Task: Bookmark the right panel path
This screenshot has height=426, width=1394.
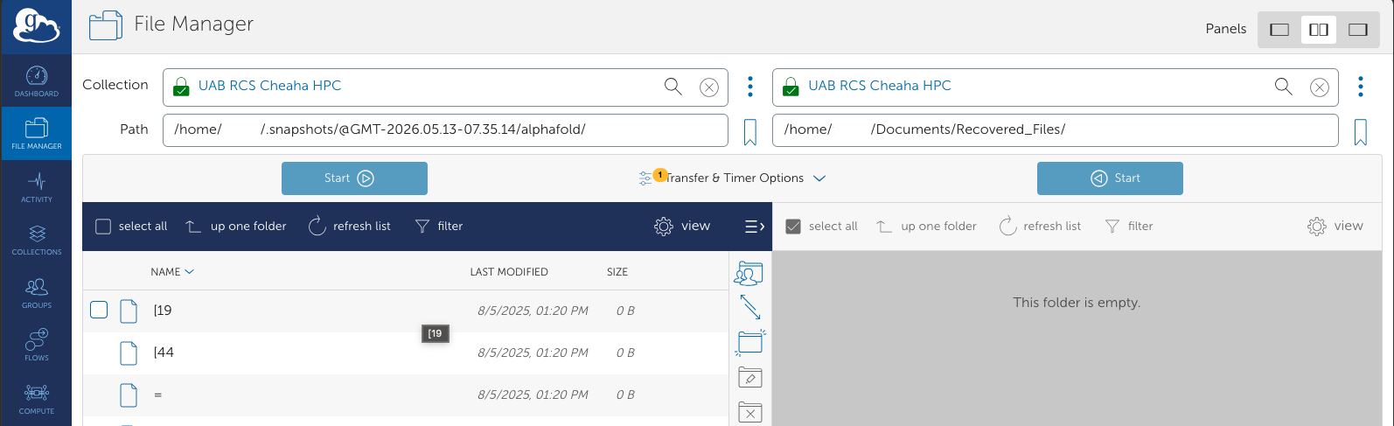Action: (x=1361, y=132)
